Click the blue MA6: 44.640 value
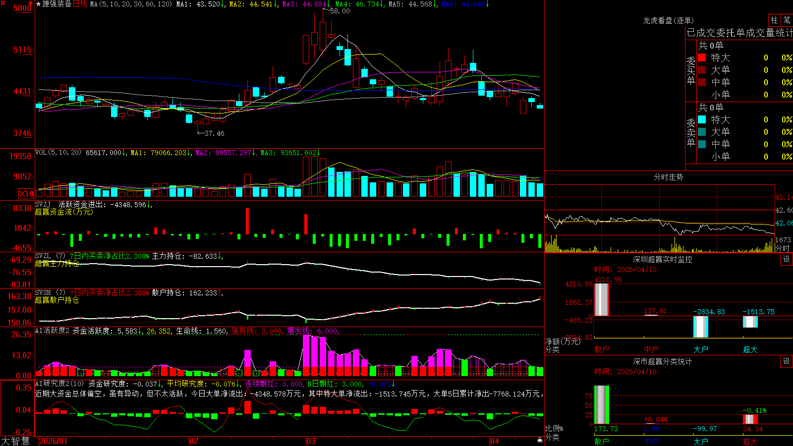This screenshot has width=793, height=446. click(x=463, y=4)
